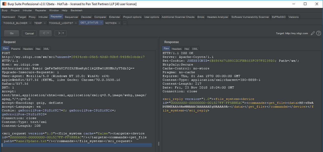This screenshot has height=152, width=323.
Task: Open the Errors tab
Action: (x=201, y=17)
